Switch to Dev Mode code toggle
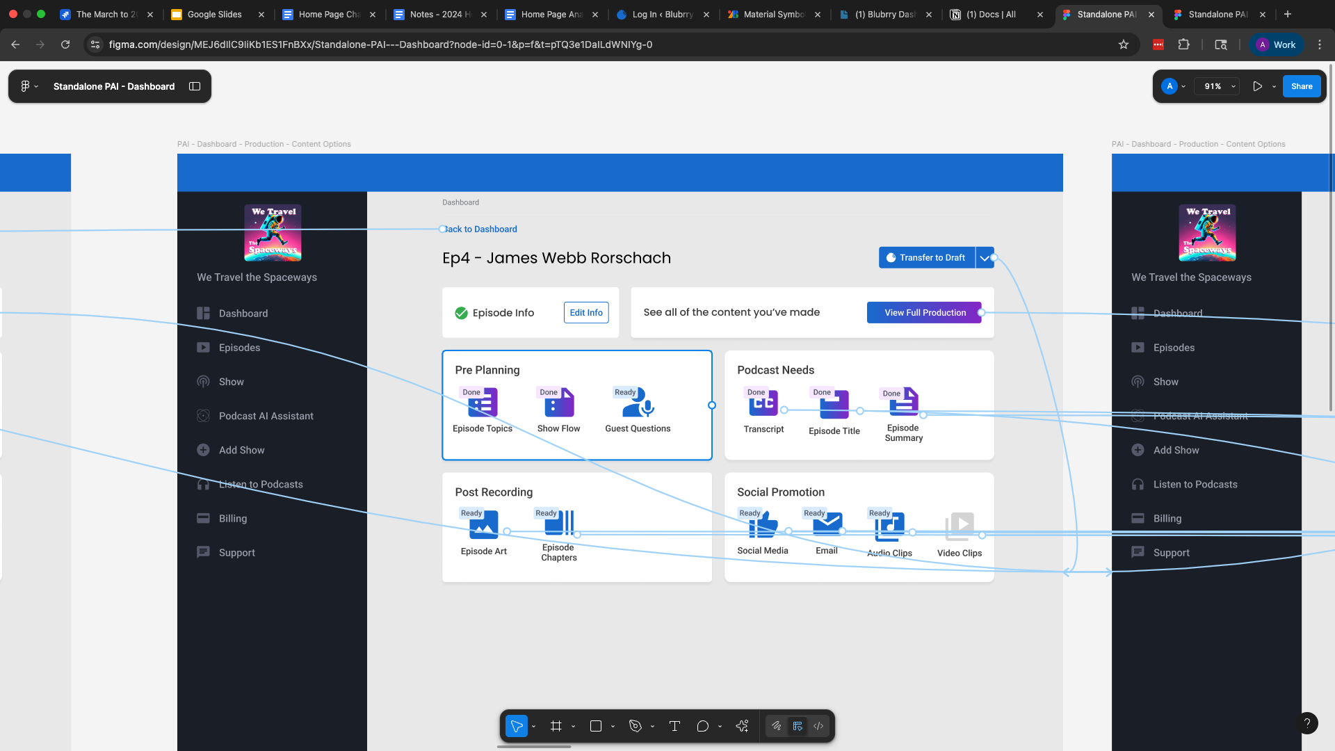Screen dimensions: 1335x751 click(x=818, y=726)
